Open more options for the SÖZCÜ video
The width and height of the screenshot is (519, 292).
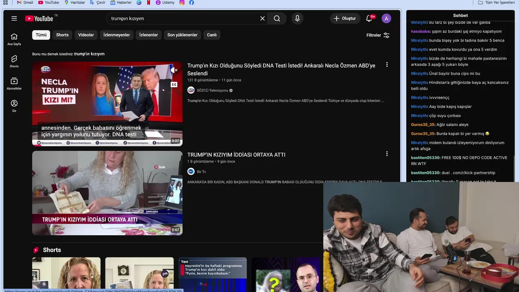pos(387,64)
